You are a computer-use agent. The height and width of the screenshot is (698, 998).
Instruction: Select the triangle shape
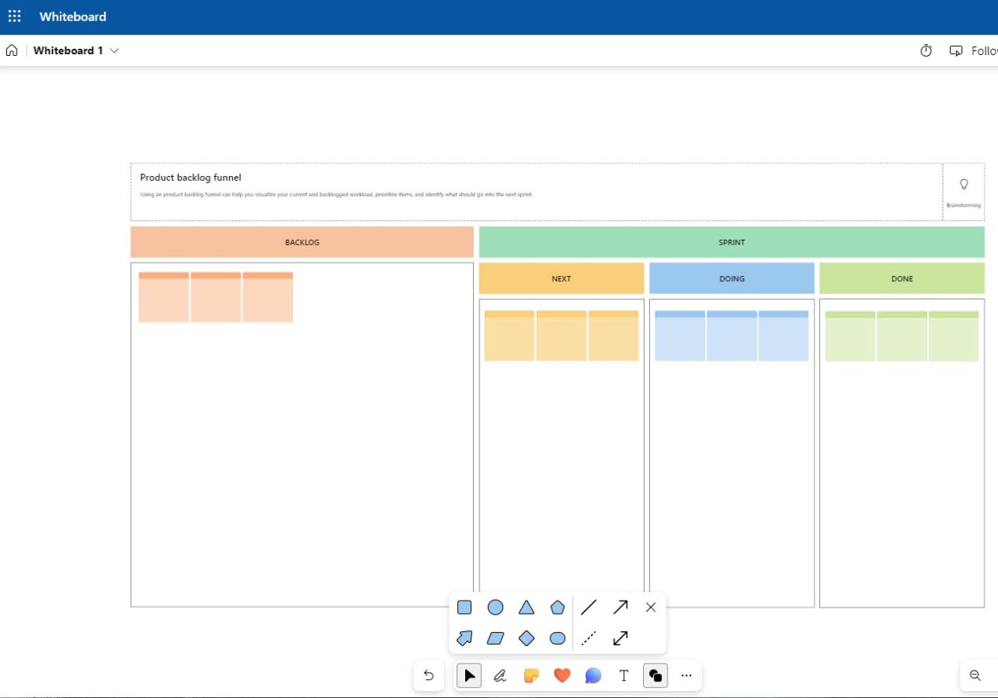[x=527, y=607]
